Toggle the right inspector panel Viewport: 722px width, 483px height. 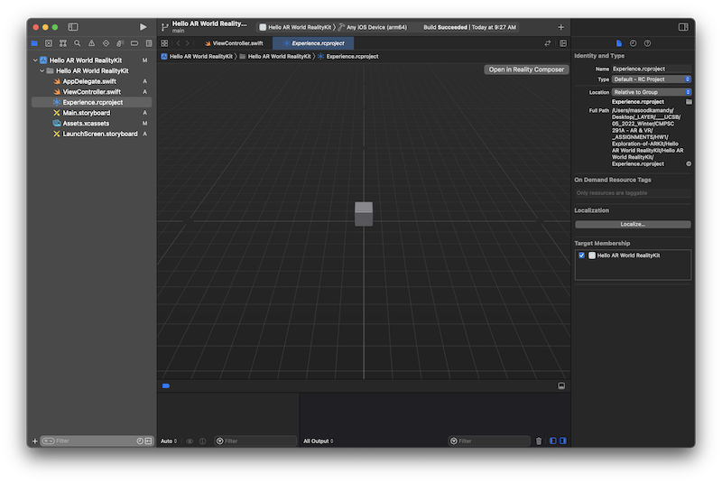tap(683, 27)
